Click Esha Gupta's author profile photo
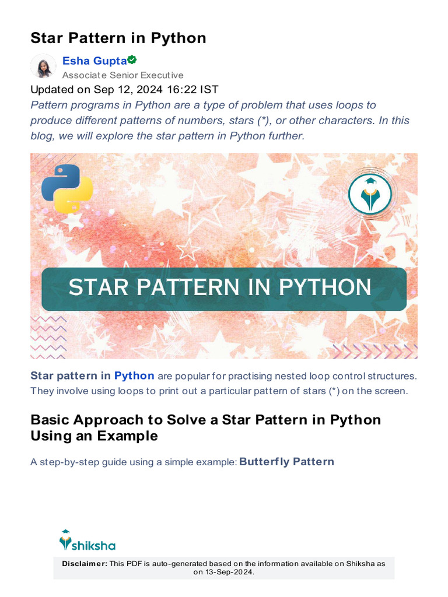Image resolution: width=448 pixels, height=597 pixels. pos(43,66)
